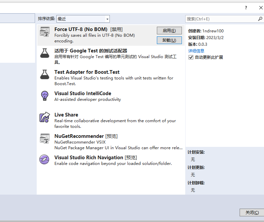264x222 pixels.
Task: Click the 启用(E) button
Action: [x=169, y=30]
